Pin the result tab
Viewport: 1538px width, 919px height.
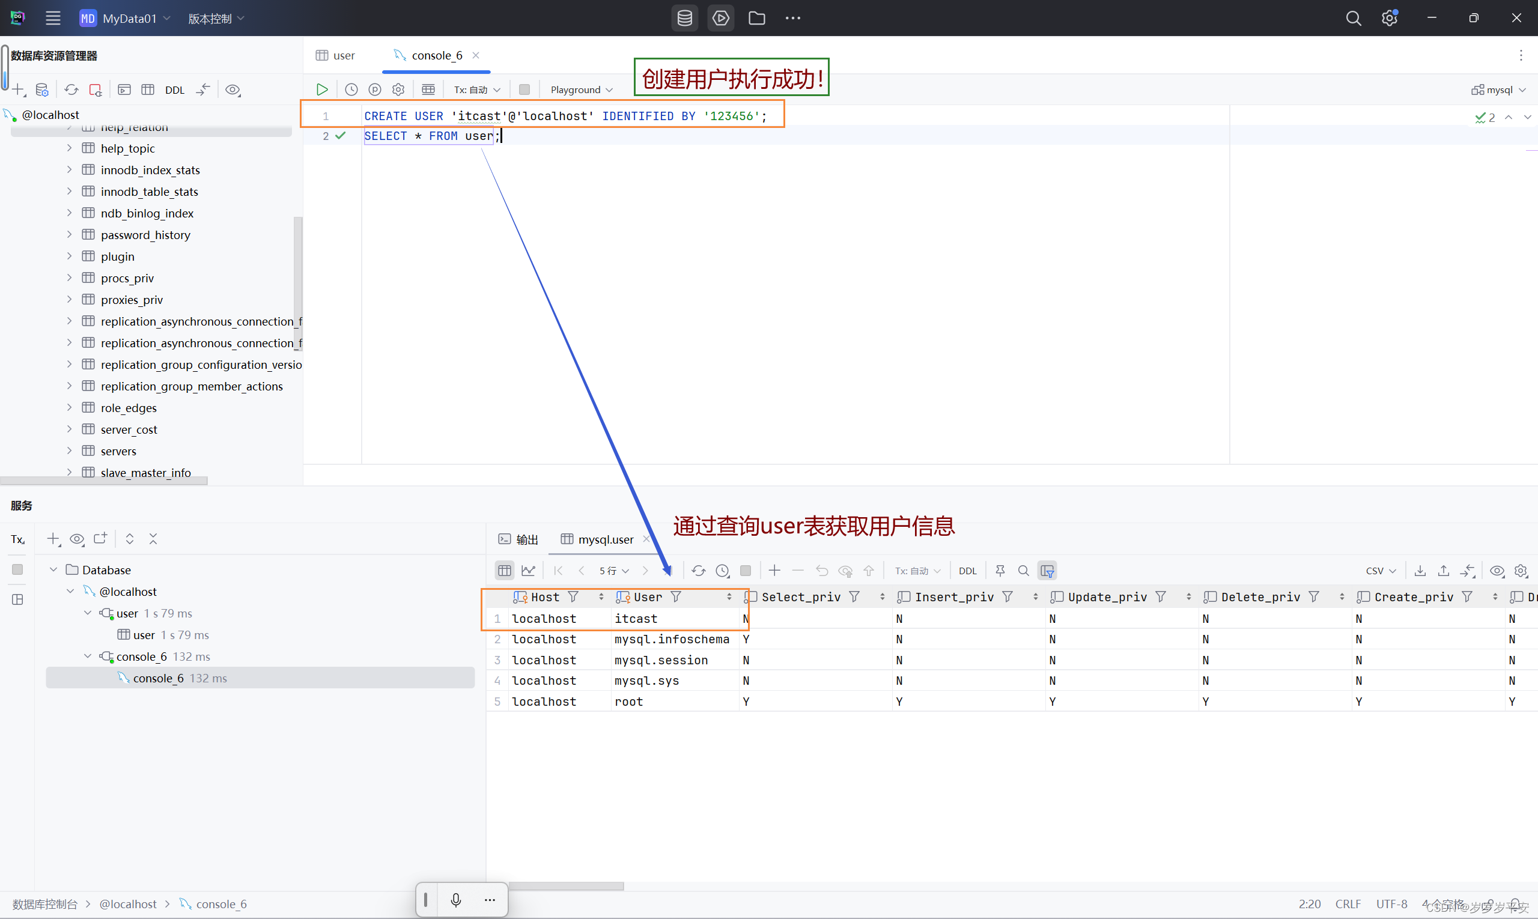tap(1000, 571)
